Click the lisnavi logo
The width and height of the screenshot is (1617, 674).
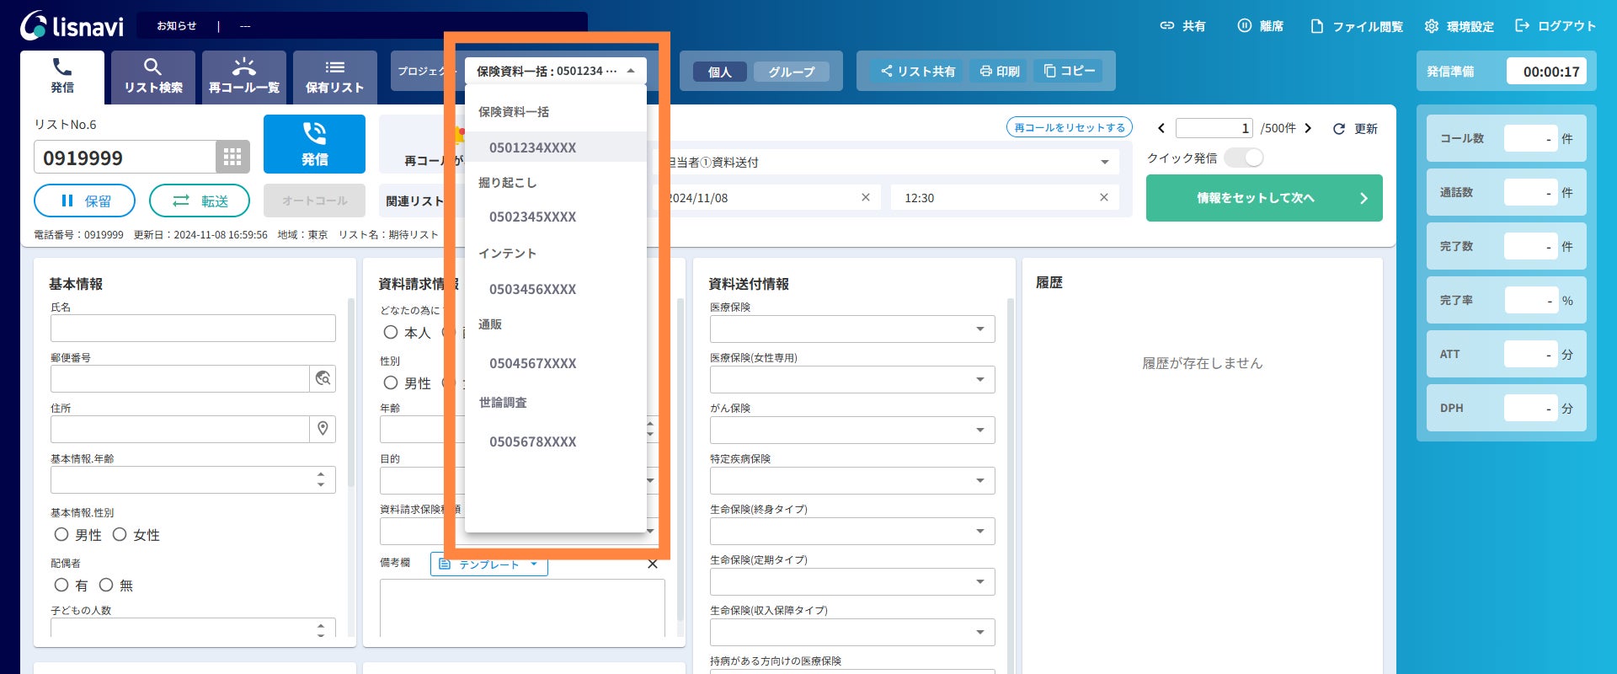[72, 26]
